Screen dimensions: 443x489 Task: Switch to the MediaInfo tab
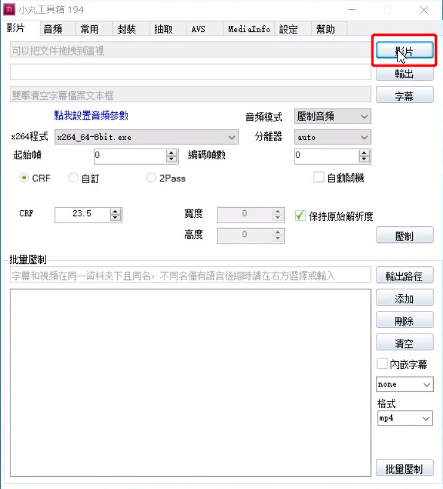click(249, 29)
